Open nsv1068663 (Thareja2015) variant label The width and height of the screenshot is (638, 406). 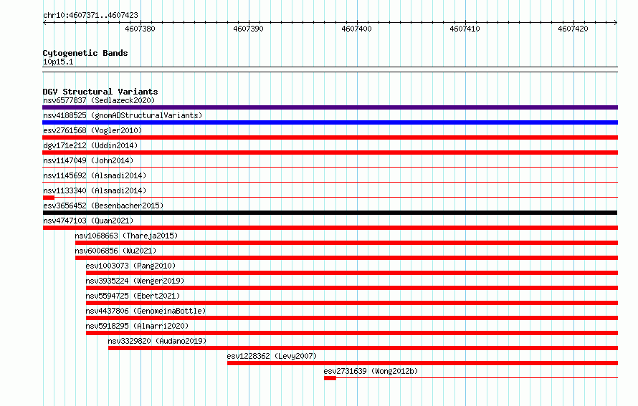[126, 236]
